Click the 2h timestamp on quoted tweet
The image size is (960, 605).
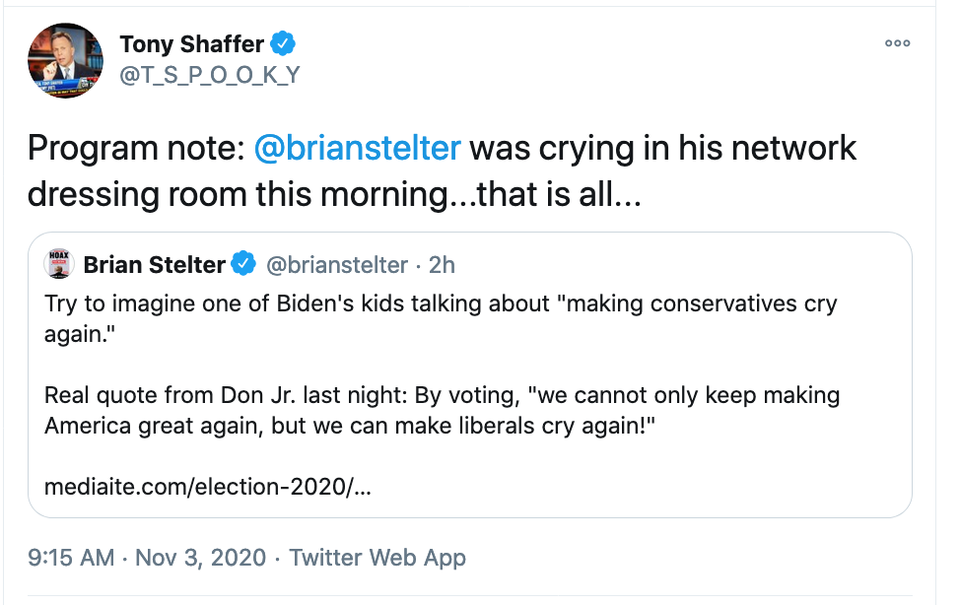click(442, 265)
